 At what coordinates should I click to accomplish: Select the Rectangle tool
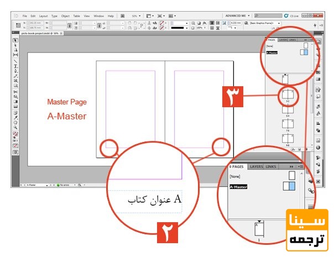[15, 86]
